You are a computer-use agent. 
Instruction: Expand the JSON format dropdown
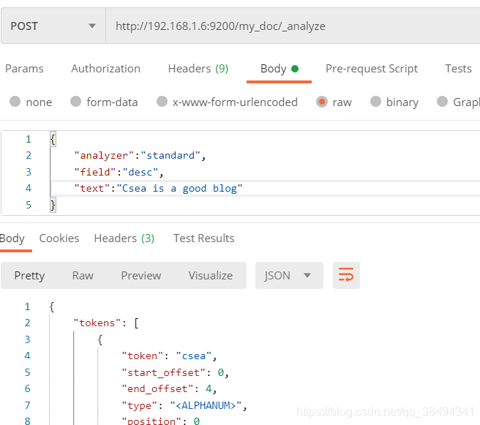coord(288,276)
